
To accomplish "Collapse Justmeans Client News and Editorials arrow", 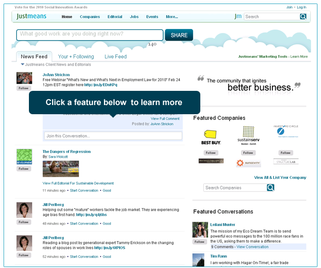I will pos(22,64).
